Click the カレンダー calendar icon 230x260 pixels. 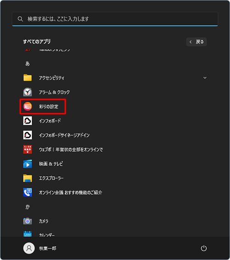click(x=28, y=234)
